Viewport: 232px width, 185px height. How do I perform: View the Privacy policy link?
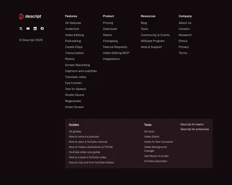click(x=184, y=47)
